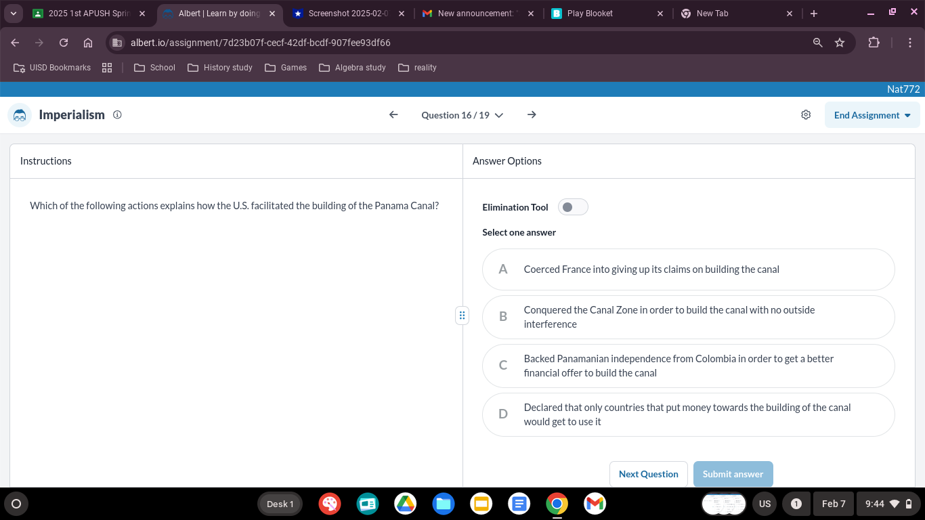Click the browser back arrow
This screenshot has height=520, width=925.
pyautogui.click(x=15, y=43)
